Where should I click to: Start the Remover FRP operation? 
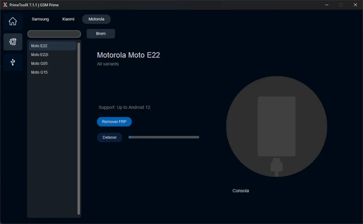[114, 122]
